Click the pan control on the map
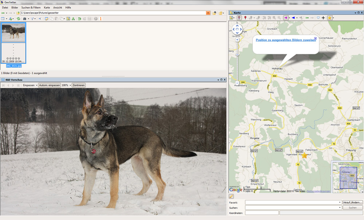The width and height of the screenshot is (364, 220). coord(237,29)
